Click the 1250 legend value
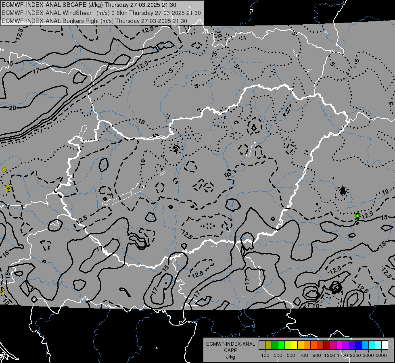Screen dimensions: 395x363 pyautogui.click(x=330, y=355)
